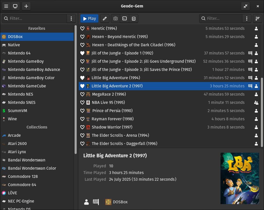This screenshot has width=264, height=210.
Task: Toggle favorite heart for Heretic (1994)
Action: (x=82, y=29)
